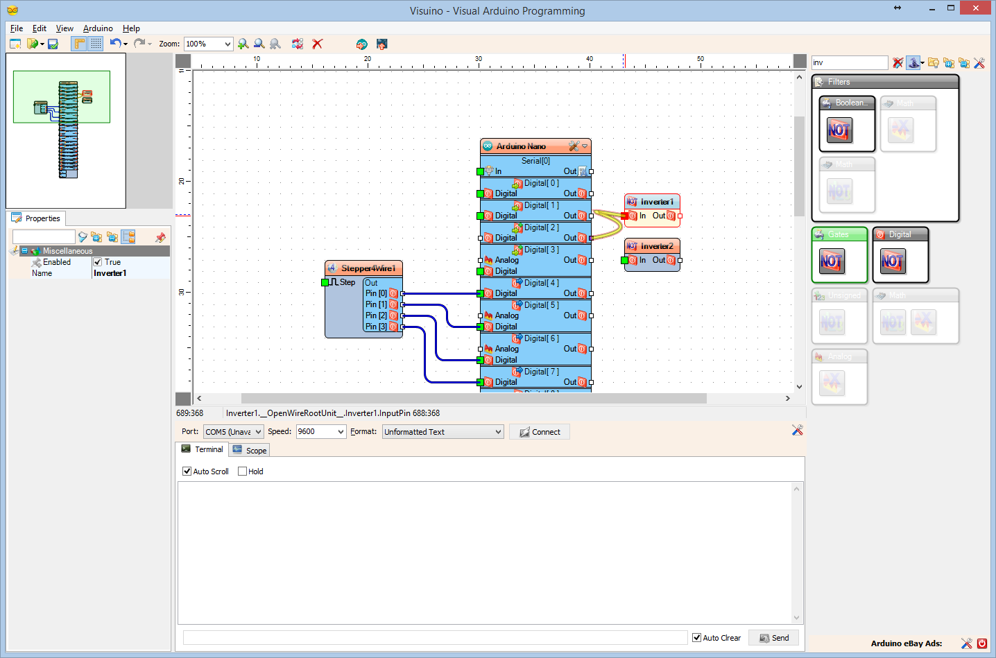Collapse Arduino Nano with header arrow
The image size is (996, 658).
tap(585, 146)
